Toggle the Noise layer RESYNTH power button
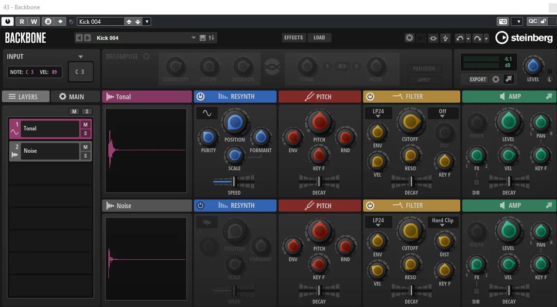Screen dimensions: 557x307 click(200, 205)
